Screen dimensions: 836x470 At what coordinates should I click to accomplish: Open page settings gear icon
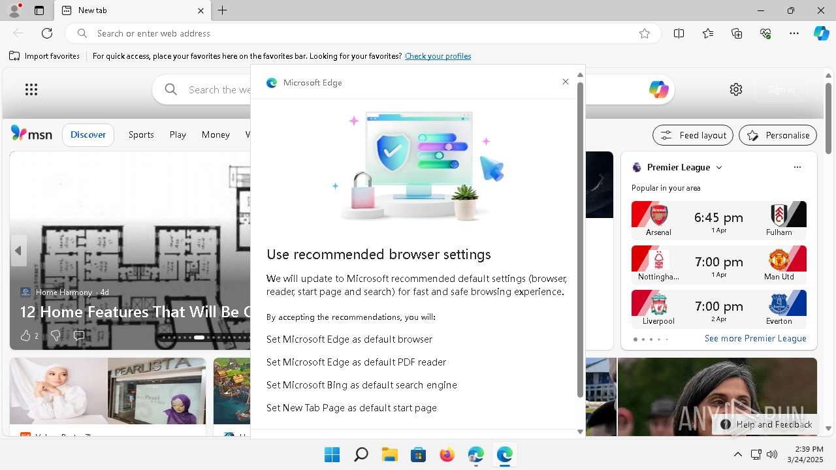736,89
